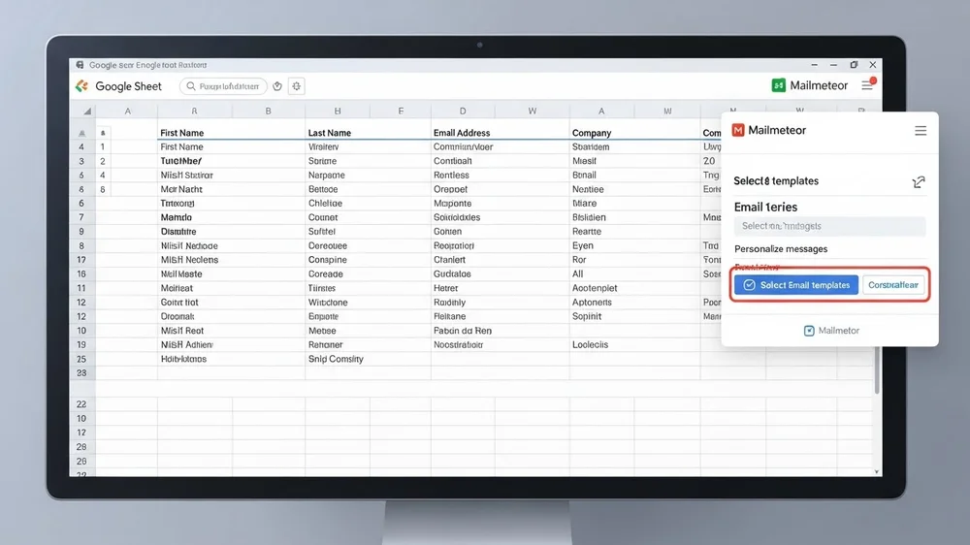970x545 pixels.
Task: Click the Personalize messages option
Action: pyautogui.click(x=781, y=248)
